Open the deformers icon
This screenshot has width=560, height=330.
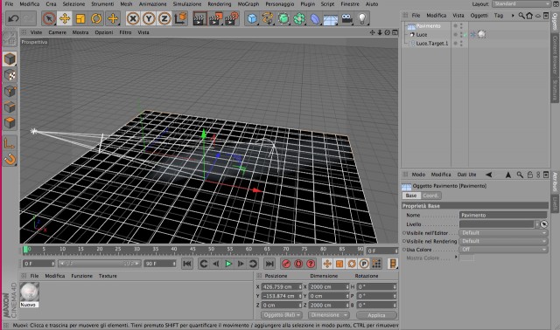click(x=315, y=18)
